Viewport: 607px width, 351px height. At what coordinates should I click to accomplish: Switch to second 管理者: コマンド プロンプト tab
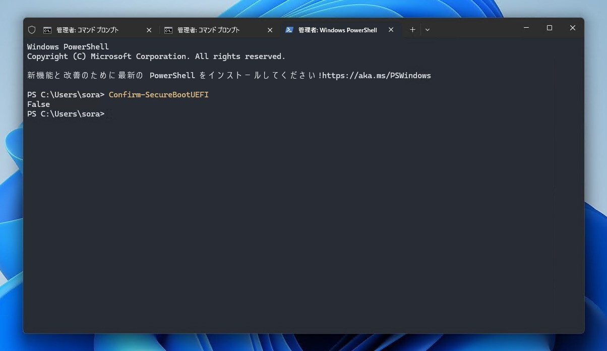(219, 30)
